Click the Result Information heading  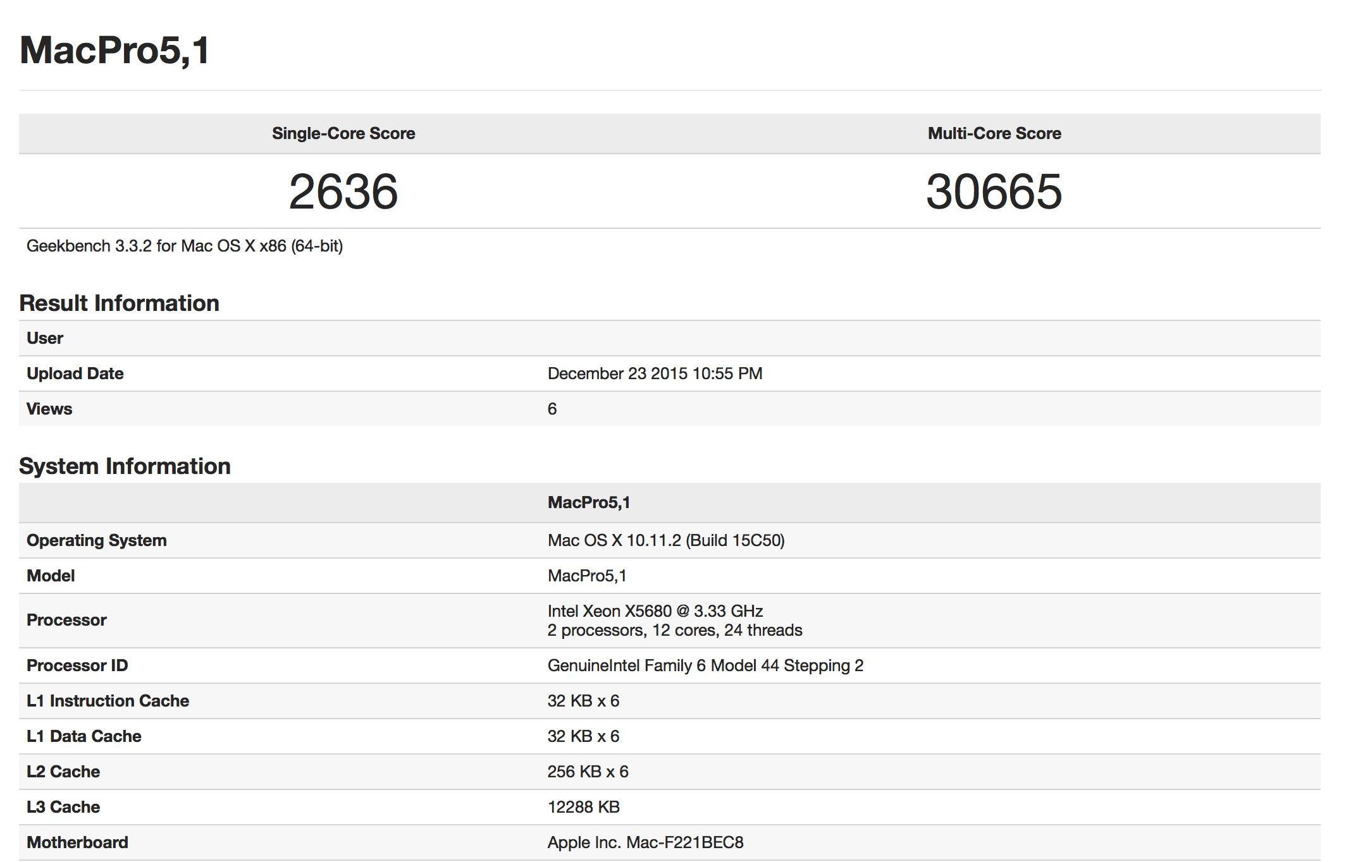(119, 303)
